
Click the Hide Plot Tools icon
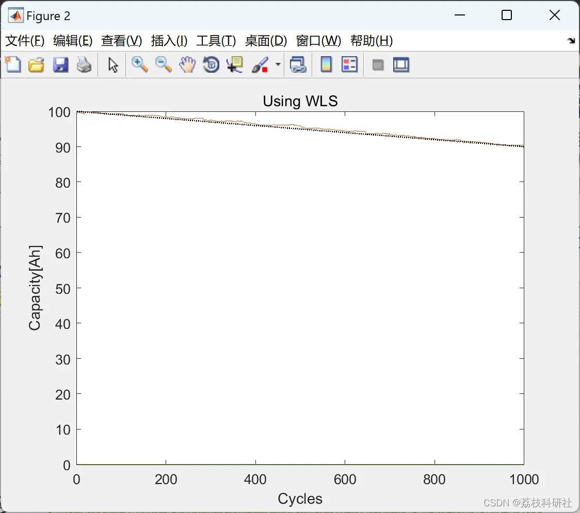[x=378, y=65]
